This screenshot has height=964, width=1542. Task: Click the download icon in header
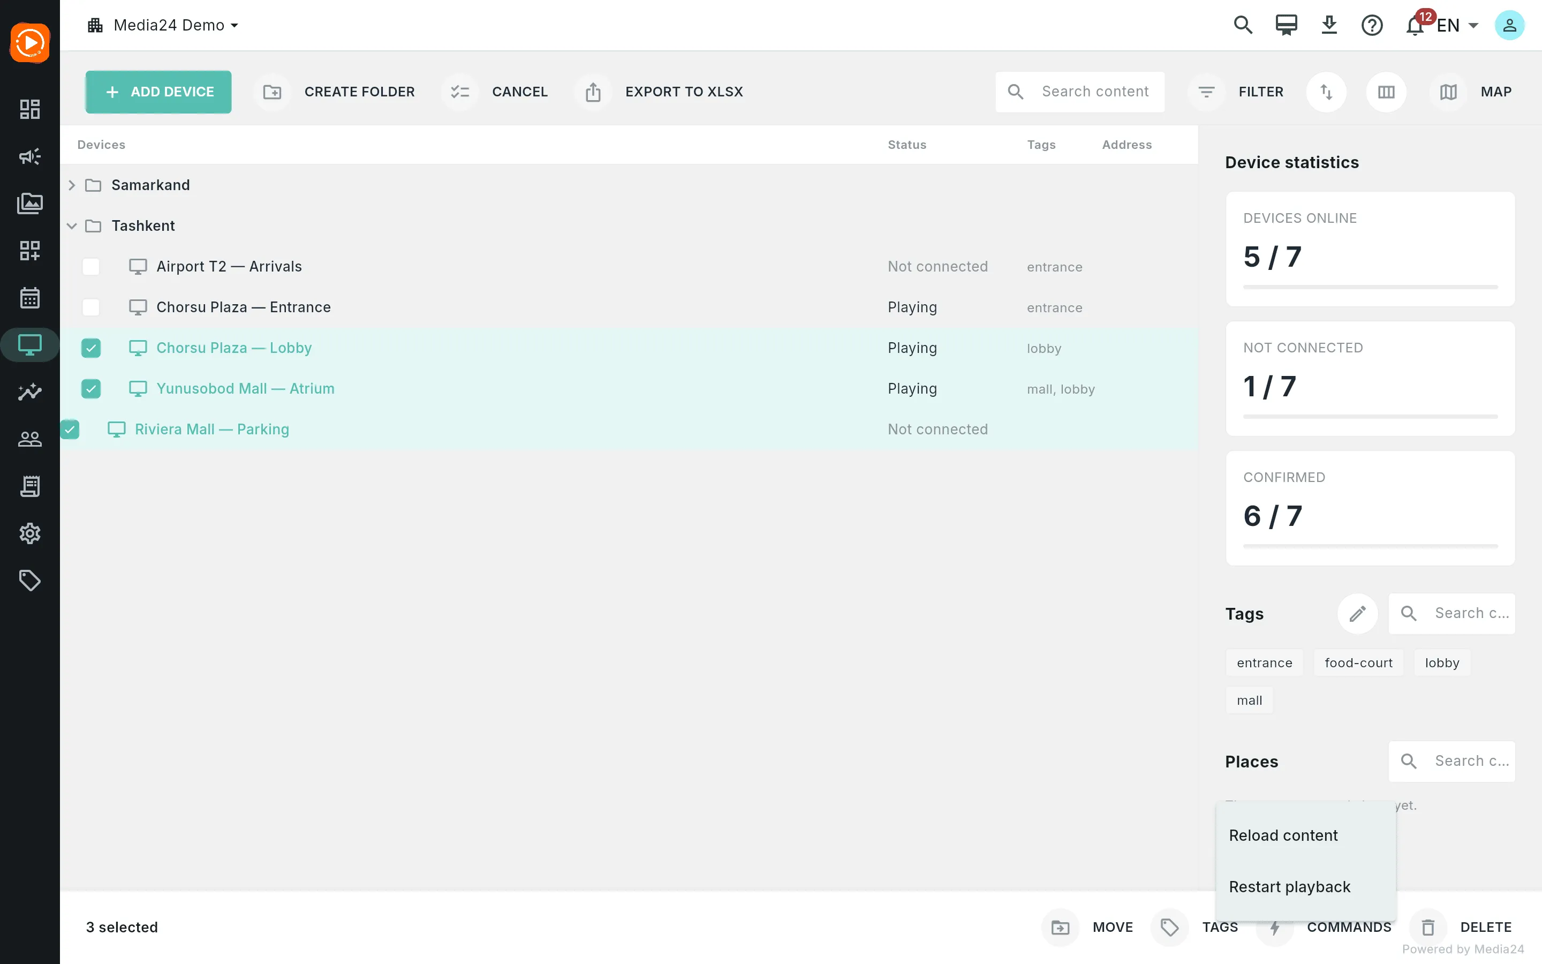1329,26
